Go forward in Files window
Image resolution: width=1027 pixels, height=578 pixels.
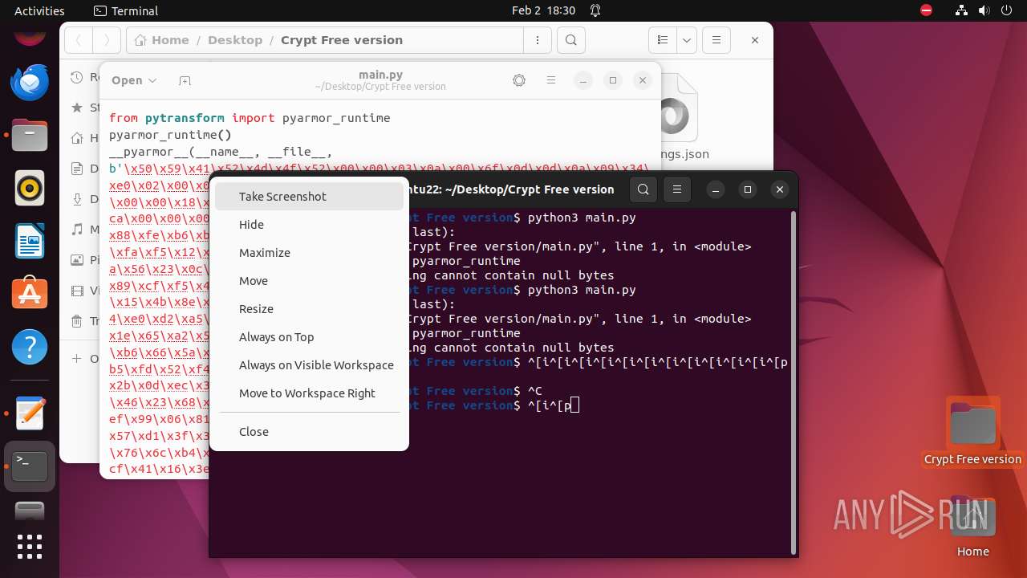pos(107,40)
